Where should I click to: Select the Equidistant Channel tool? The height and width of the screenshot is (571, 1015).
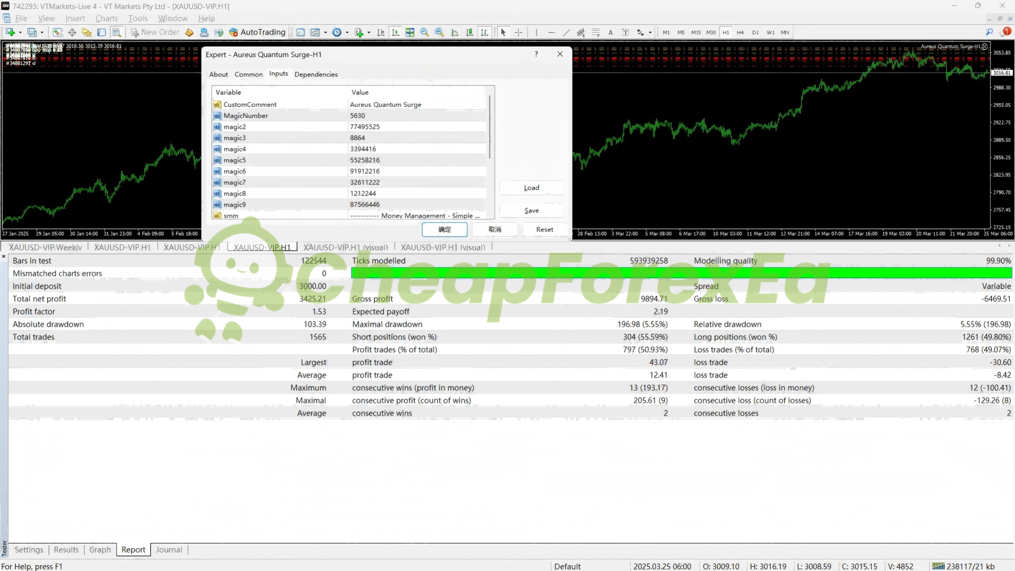click(x=581, y=32)
